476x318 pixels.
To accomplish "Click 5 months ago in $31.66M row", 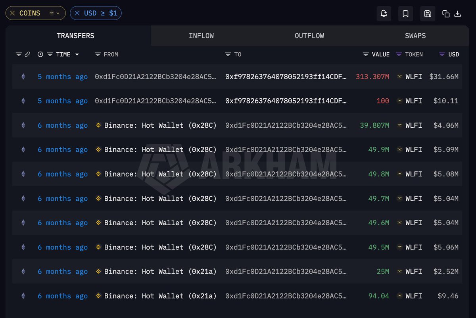I will coord(63,77).
